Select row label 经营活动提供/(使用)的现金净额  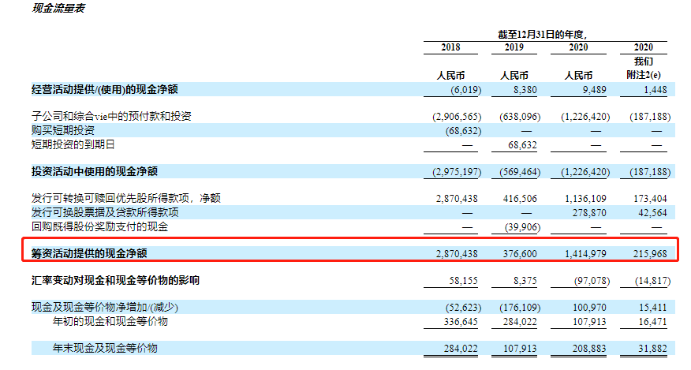pos(105,89)
